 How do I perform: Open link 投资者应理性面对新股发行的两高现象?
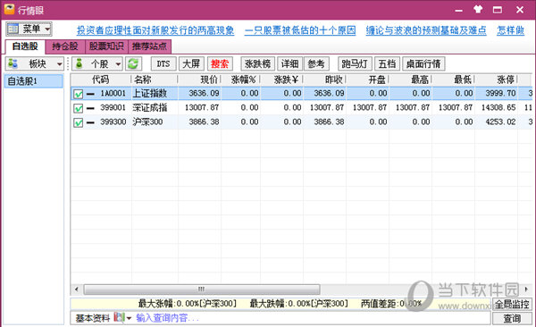tap(155, 30)
